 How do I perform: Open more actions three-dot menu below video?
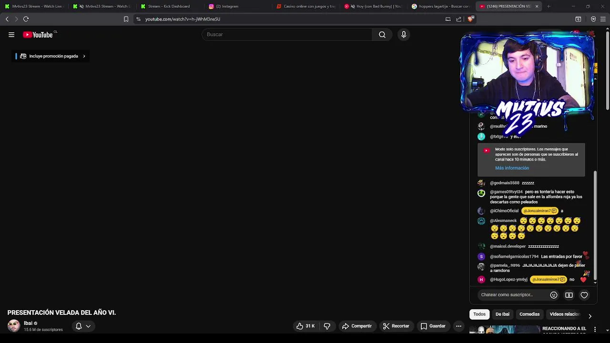[x=458, y=326]
